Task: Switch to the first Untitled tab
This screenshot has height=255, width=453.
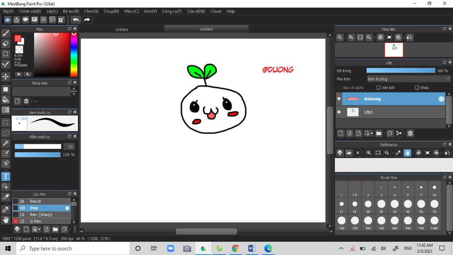Action: (x=122, y=29)
